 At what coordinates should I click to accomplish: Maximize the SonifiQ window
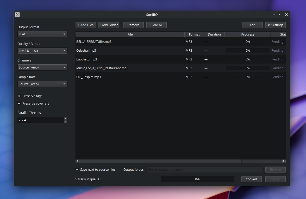[x=280, y=15]
